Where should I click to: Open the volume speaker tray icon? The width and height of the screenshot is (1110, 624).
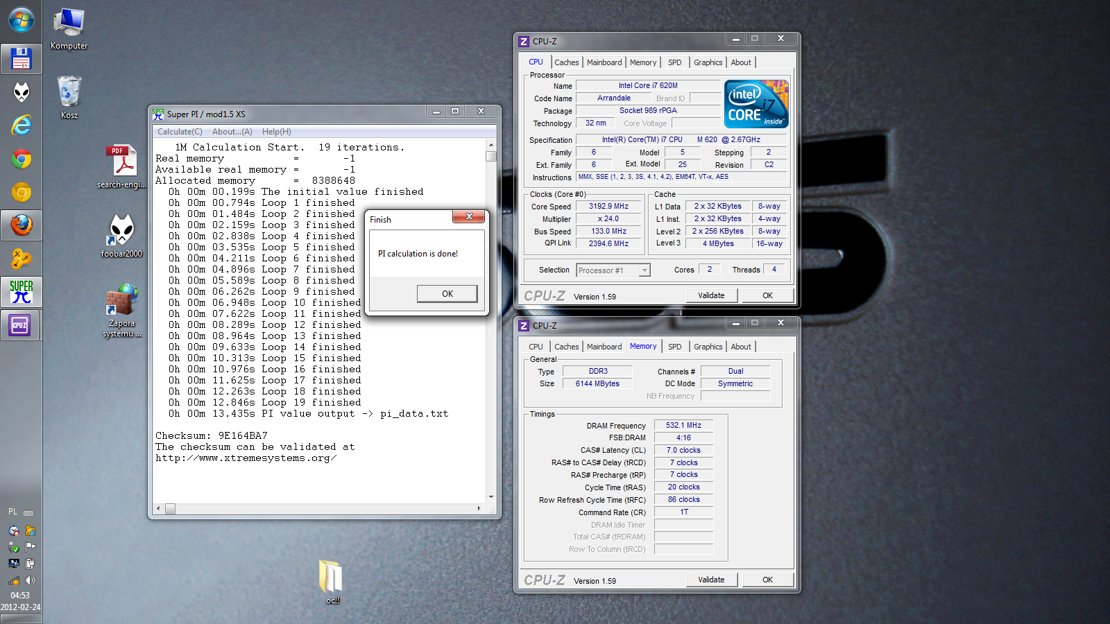coord(30,580)
